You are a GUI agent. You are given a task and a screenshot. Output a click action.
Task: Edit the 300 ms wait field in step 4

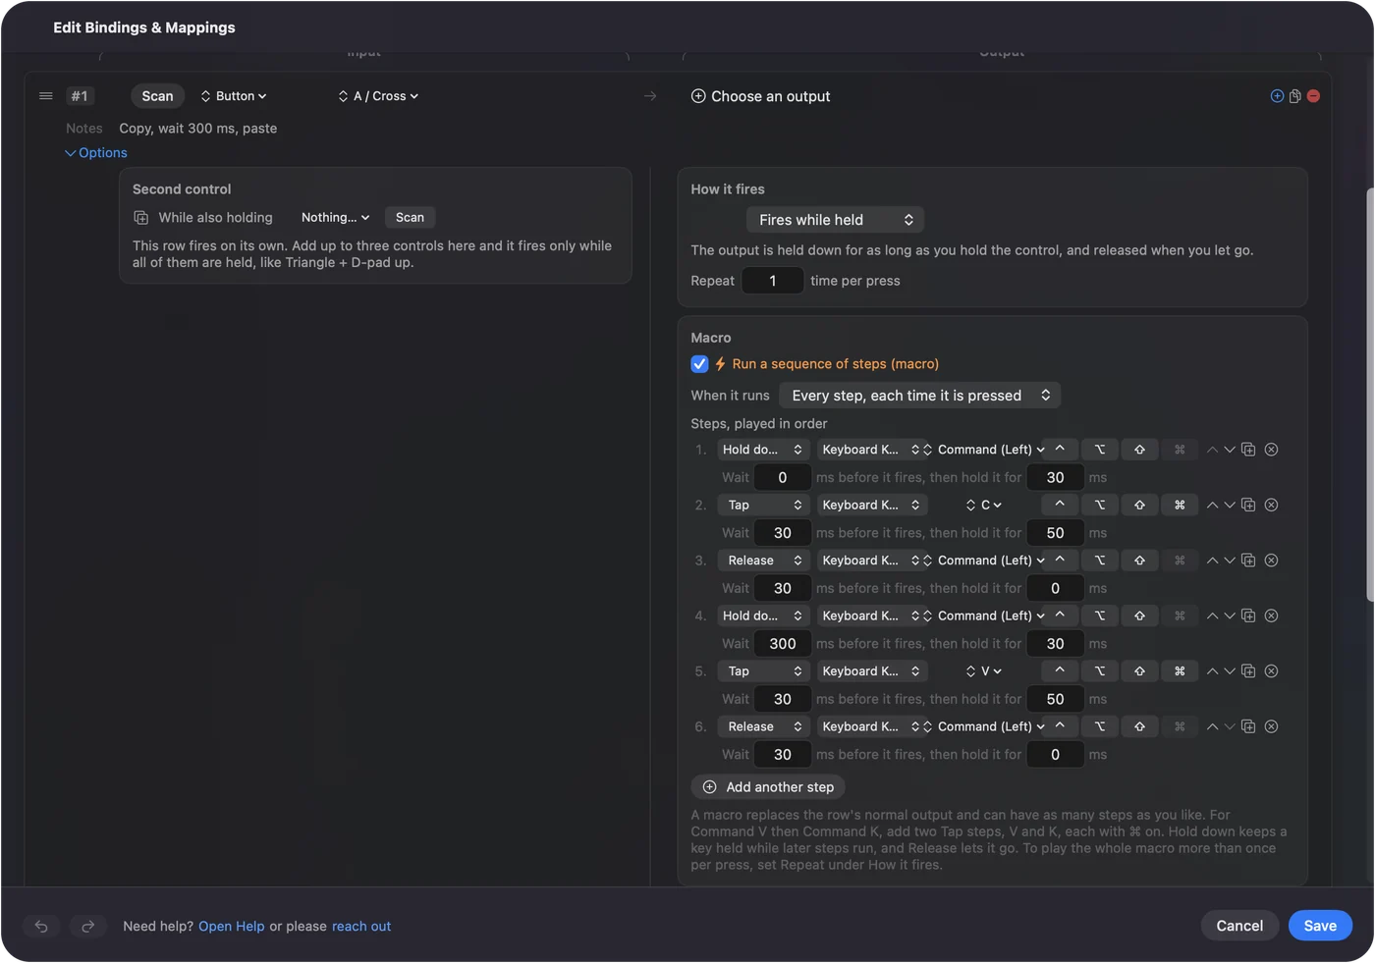coord(783,644)
